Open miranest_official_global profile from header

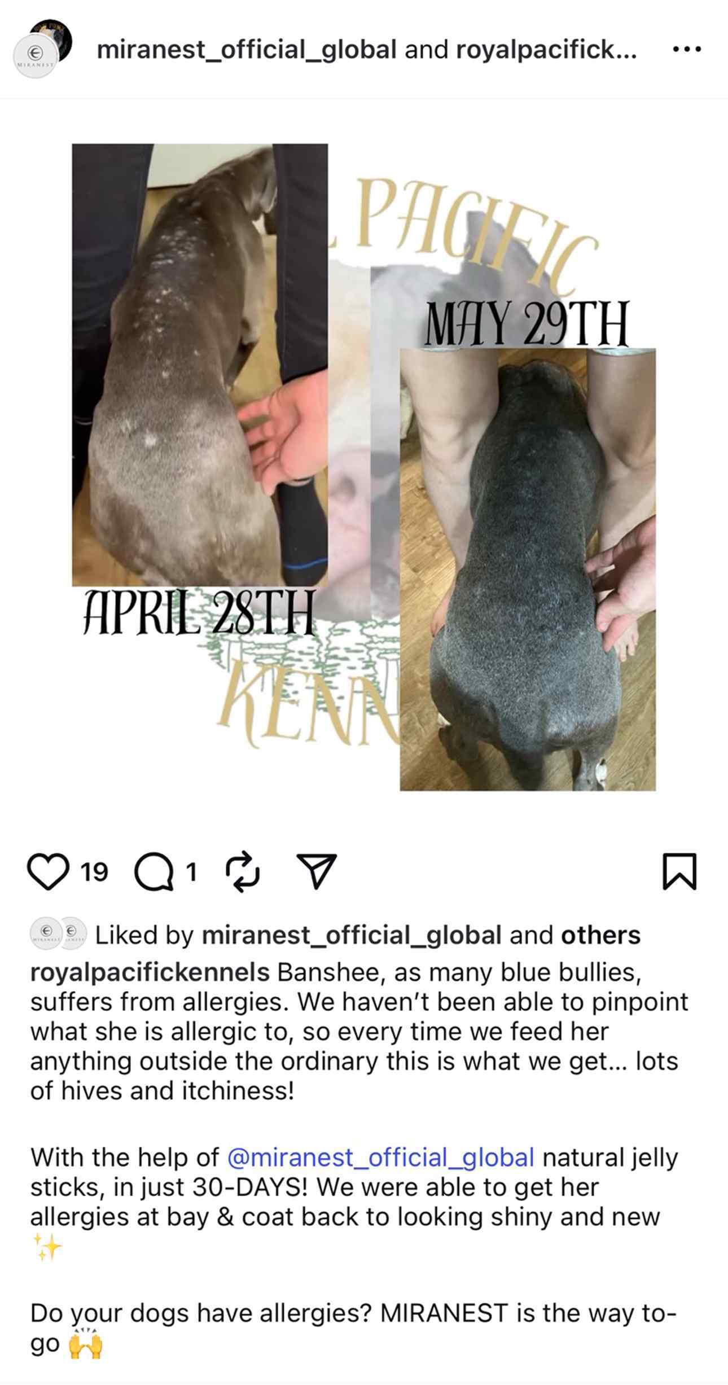[x=247, y=50]
